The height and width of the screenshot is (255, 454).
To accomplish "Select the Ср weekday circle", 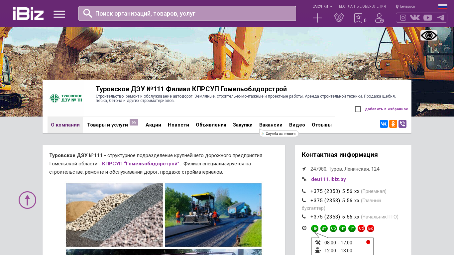I will click(333, 228).
